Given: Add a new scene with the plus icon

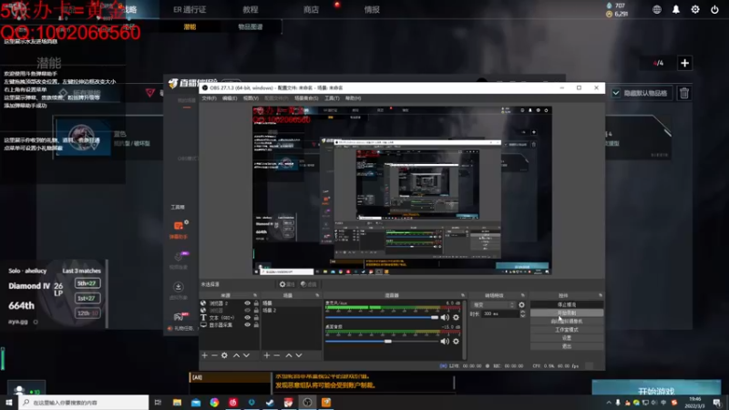Looking at the screenshot, I should pyautogui.click(x=266, y=355).
